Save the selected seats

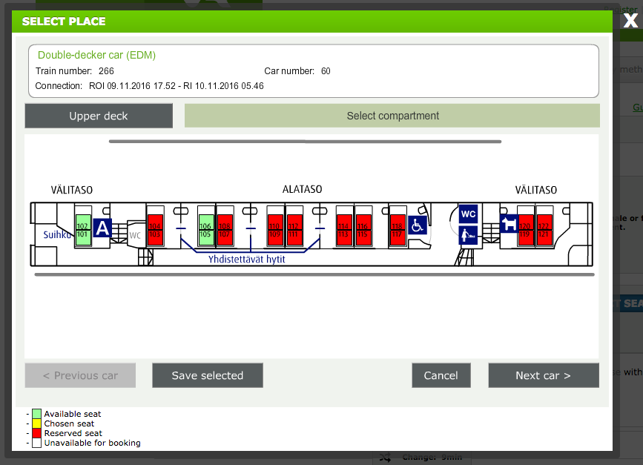tap(208, 375)
